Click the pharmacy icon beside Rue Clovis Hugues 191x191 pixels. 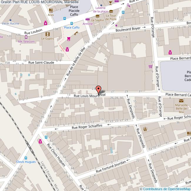coord(40,142)
